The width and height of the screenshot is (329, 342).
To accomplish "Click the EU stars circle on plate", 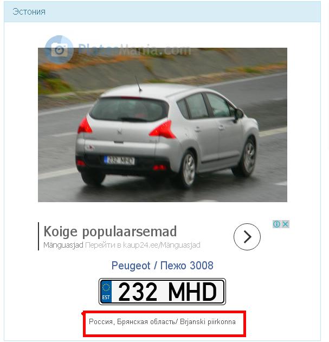I will 106,287.
